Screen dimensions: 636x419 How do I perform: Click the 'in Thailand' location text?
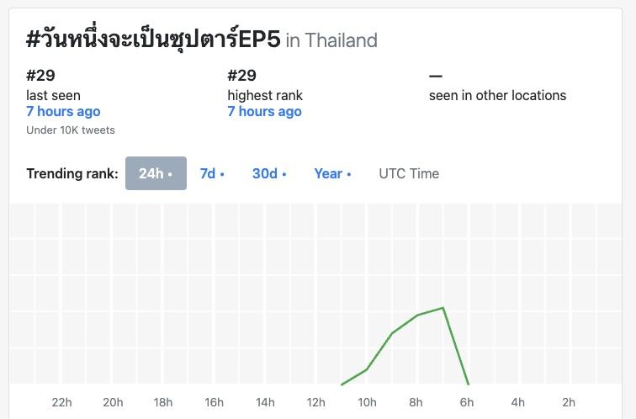coord(331,40)
